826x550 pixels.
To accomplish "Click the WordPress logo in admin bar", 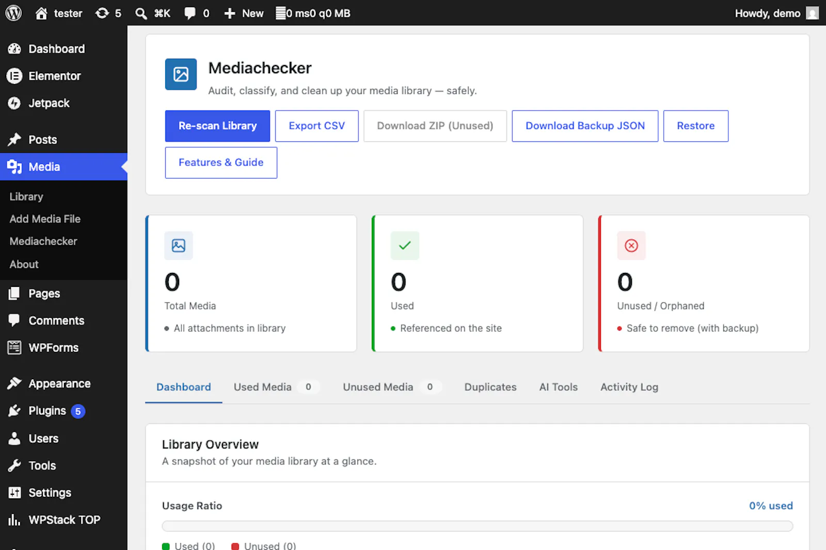I will point(13,13).
